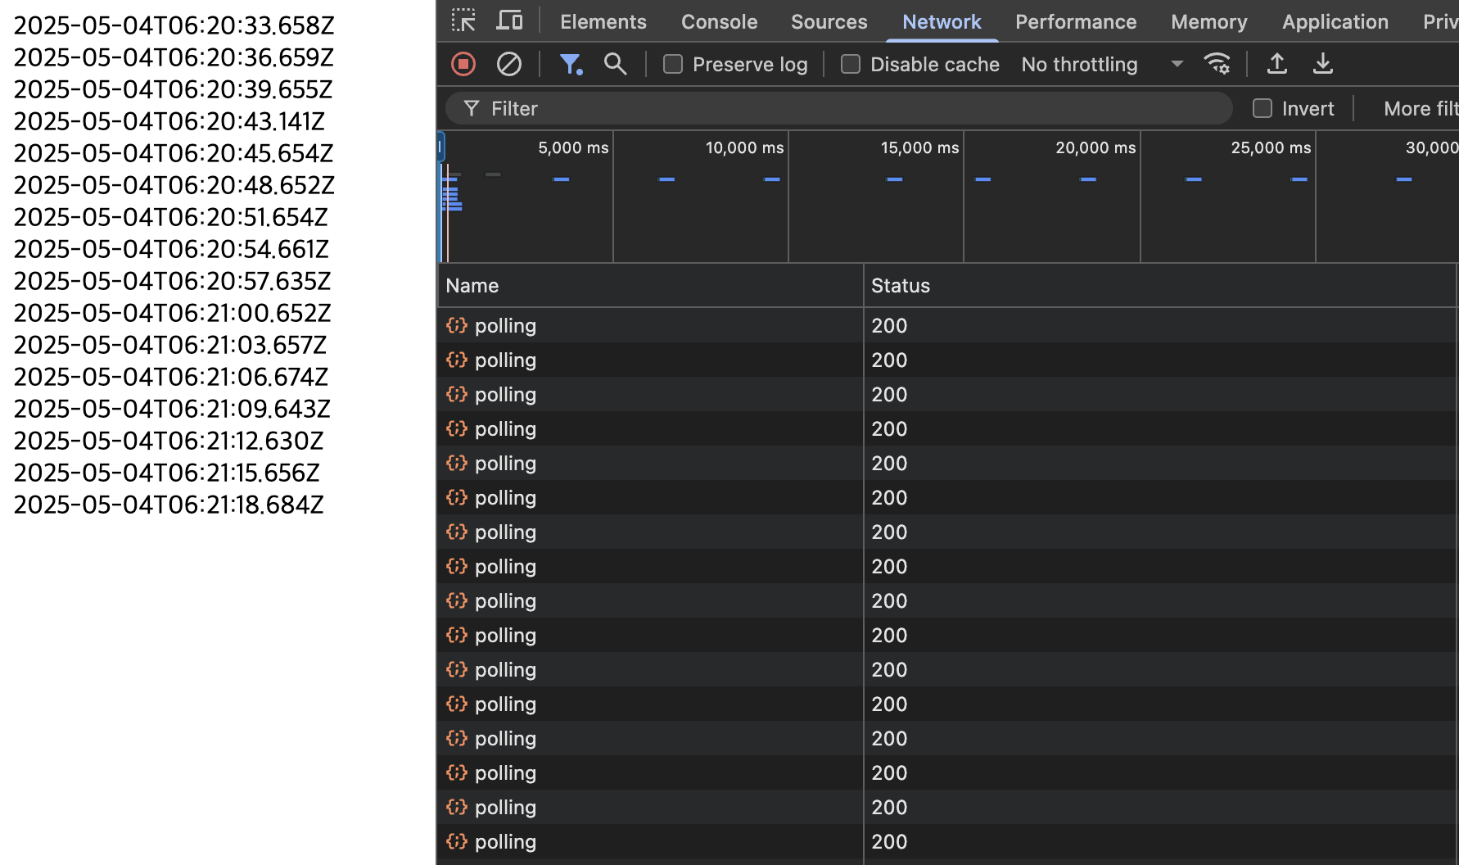Open the Performance tab
Screen dimensions: 1459x865
click(1076, 21)
